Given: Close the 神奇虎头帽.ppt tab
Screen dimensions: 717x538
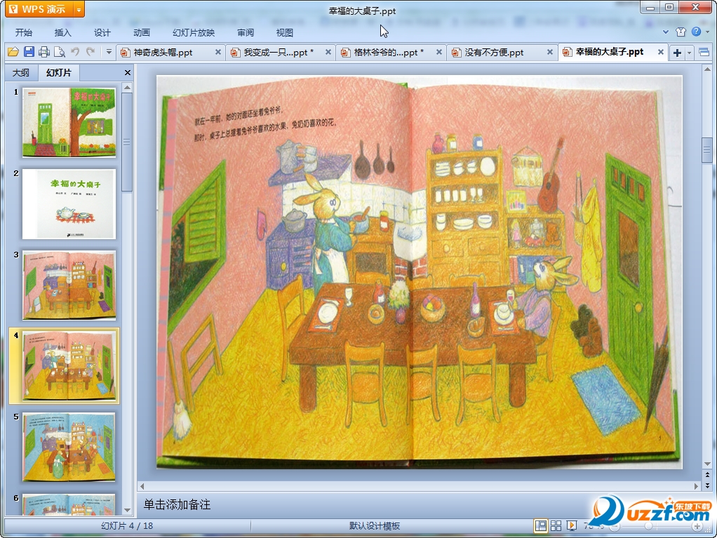Looking at the screenshot, I should [x=218, y=52].
